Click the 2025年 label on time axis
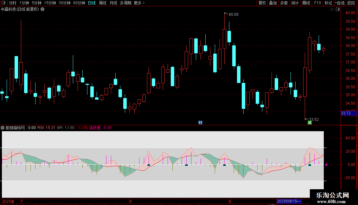Image resolution: width=358 pixels, height=205 pixels. point(8,201)
